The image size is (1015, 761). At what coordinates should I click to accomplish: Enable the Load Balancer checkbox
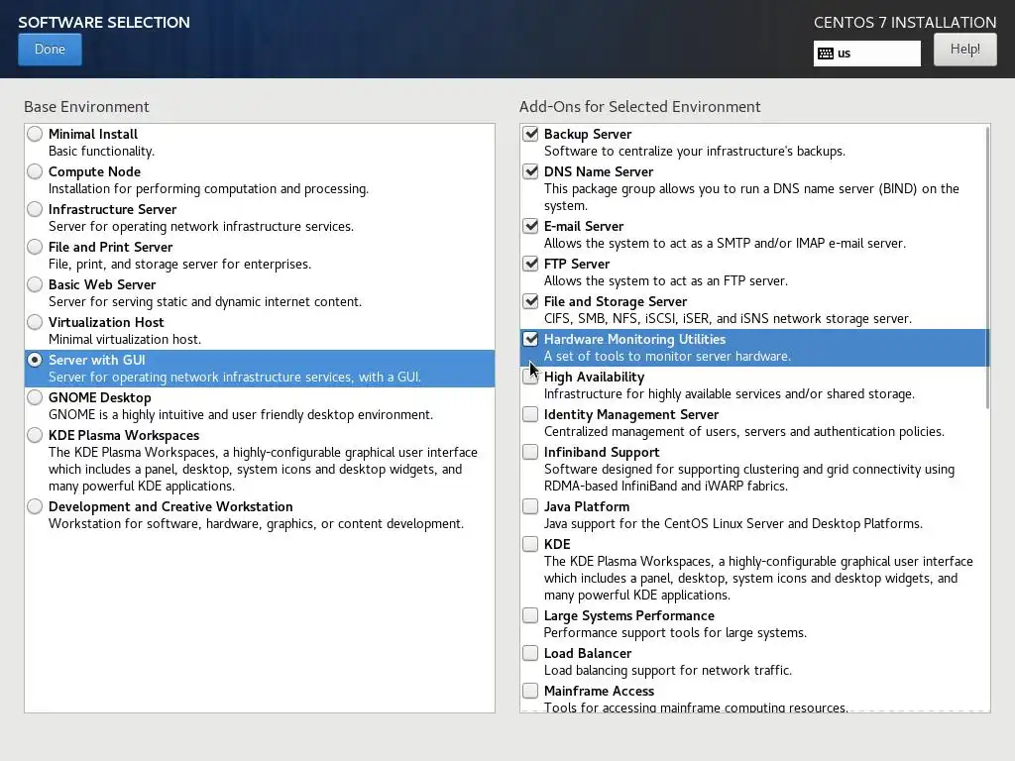[x=530, y=653]
